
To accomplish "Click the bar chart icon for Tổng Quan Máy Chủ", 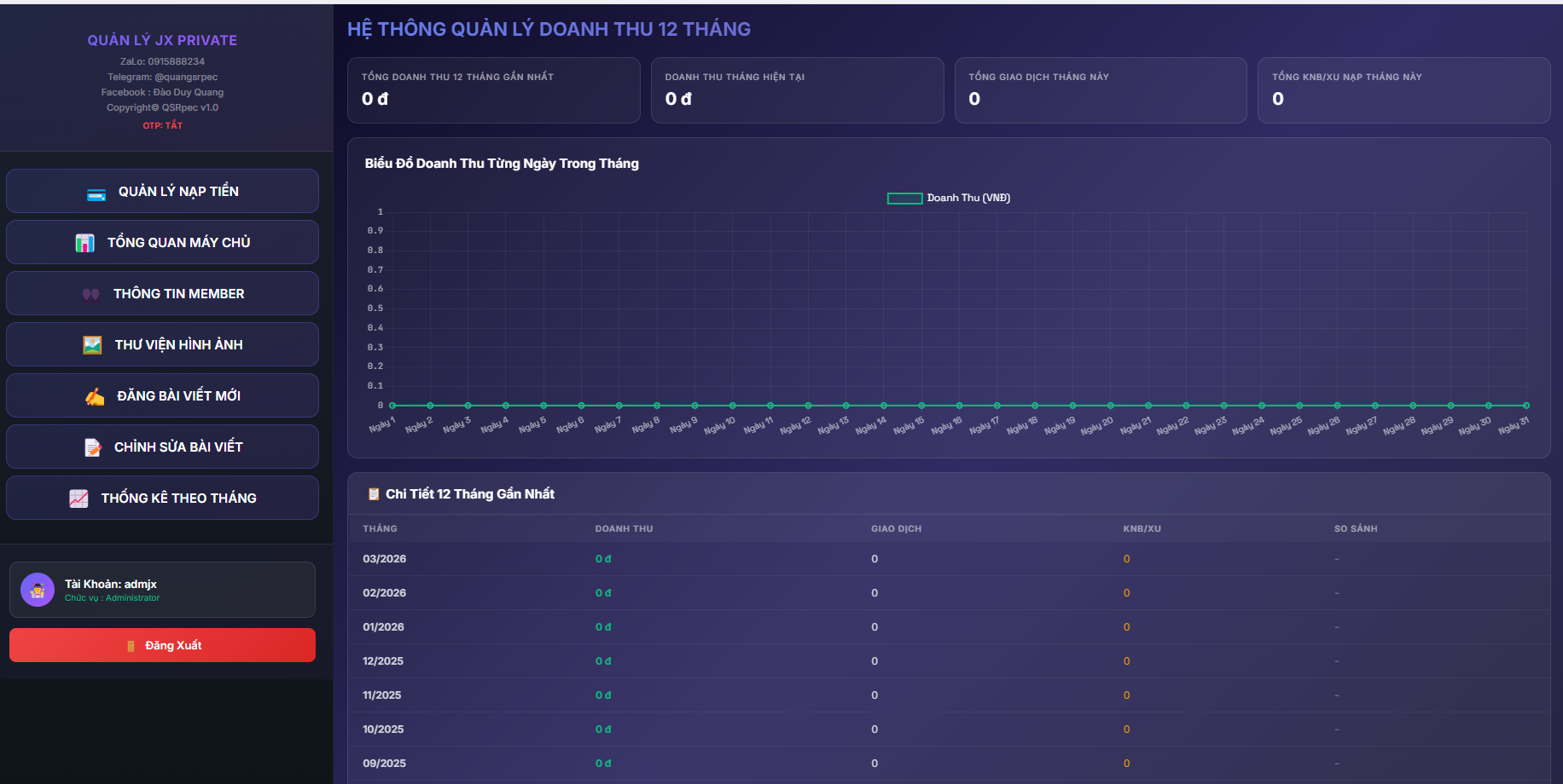I will tap(84, 243).
